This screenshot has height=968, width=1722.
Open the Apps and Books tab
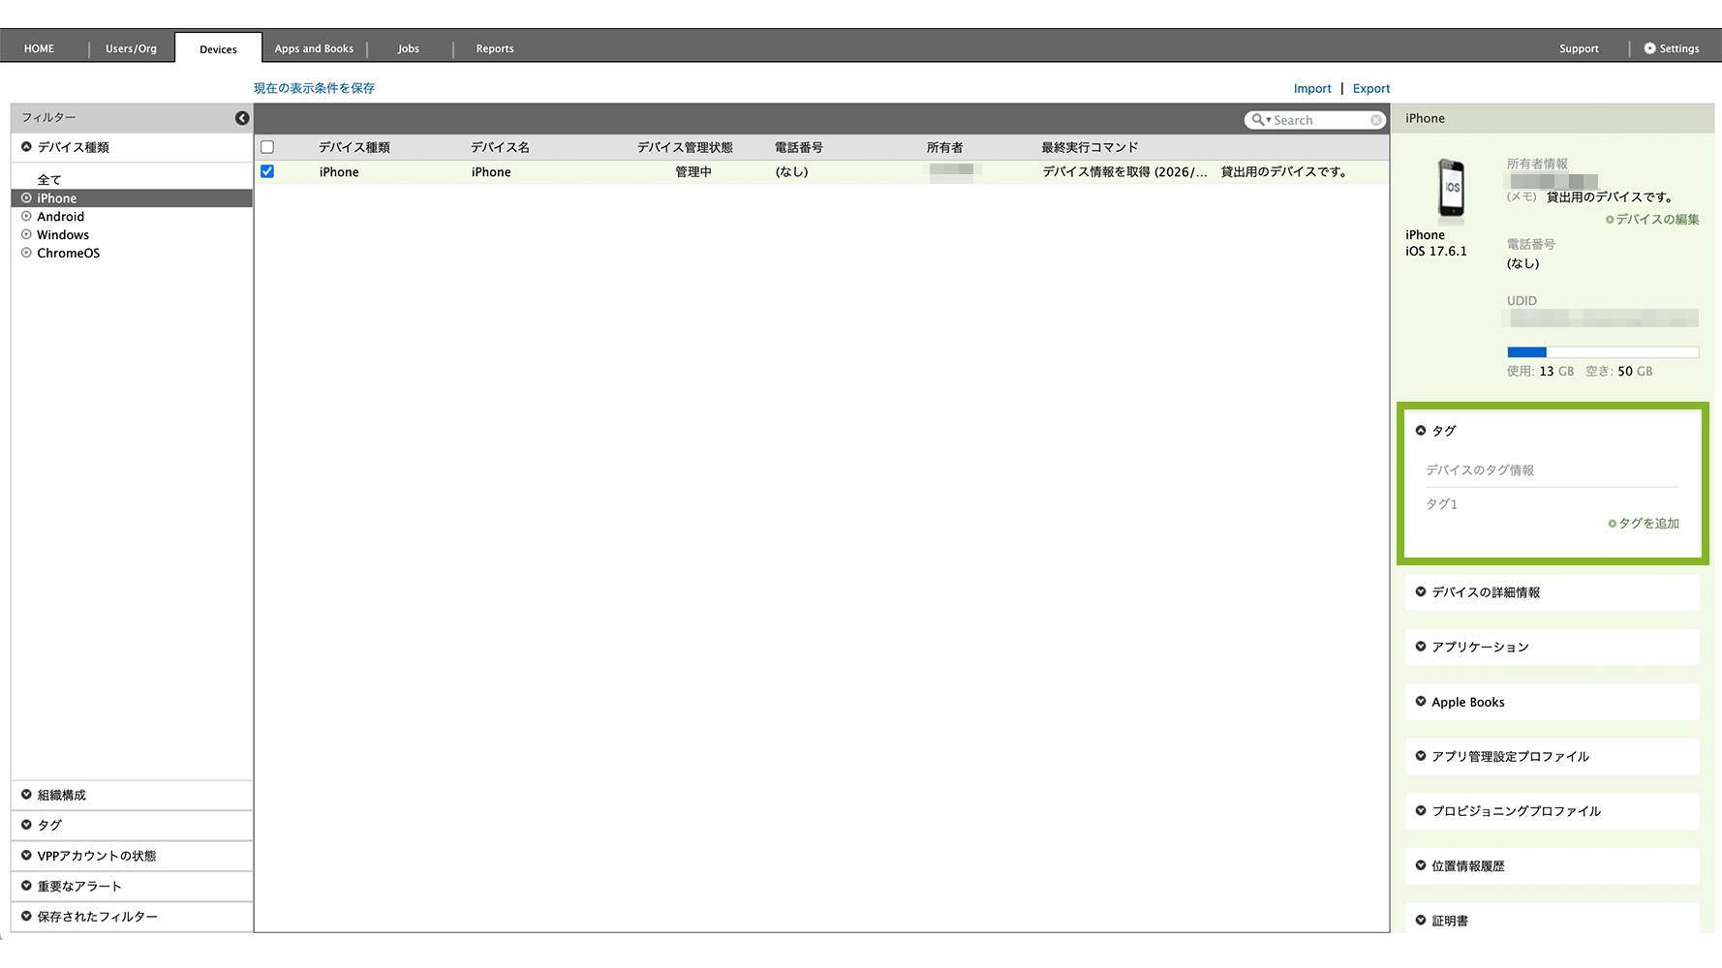[314, 48]
